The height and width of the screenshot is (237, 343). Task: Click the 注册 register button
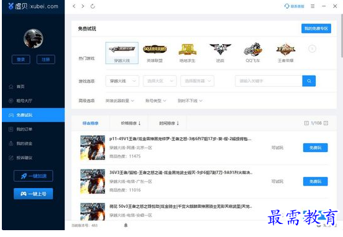click(x=46, y=60)
